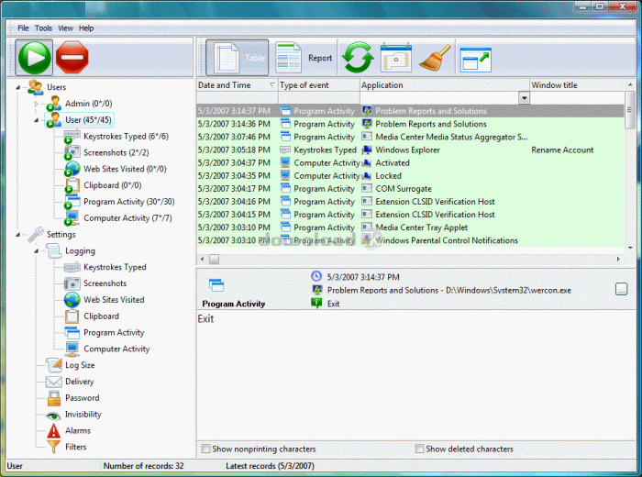Screen dimensions: 642x477
Task: Click the Rename Account window title cell
Action: [562, 150]
